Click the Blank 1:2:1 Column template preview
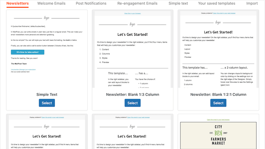The height and width of the screenshot is (149, 265). [x=218, y=49]
